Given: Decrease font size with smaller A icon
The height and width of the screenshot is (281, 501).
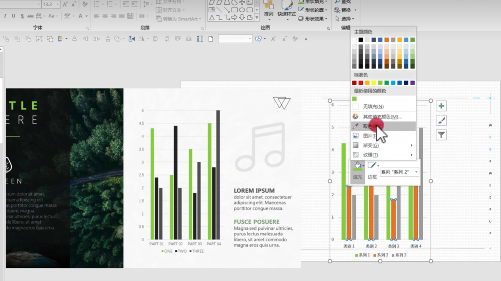Looking at the screenshot, I should 74,4.
